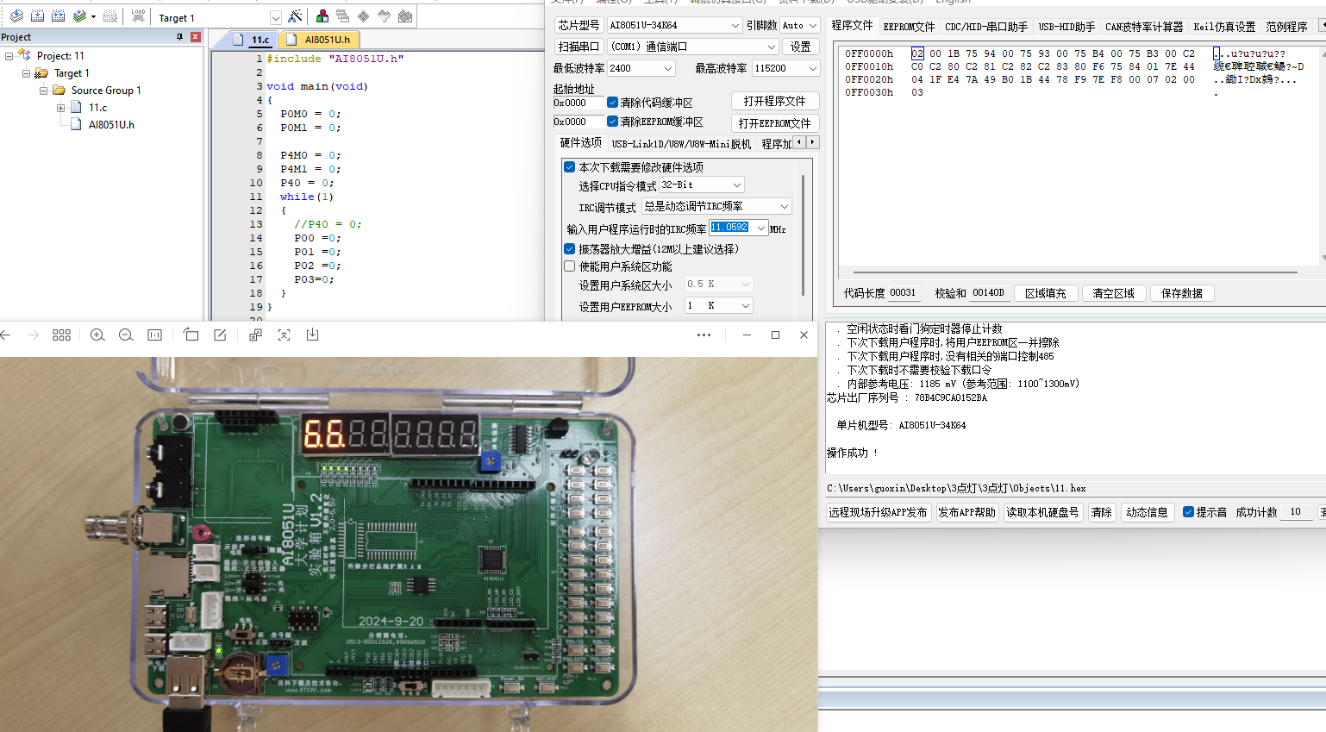Click the Translate (build file) icon in Keil toolbar
This screenshot has height=732, width=1326.
click(16, 16)
